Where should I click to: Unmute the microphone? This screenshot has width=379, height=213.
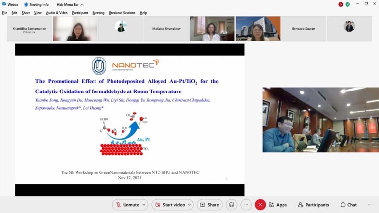126,205
